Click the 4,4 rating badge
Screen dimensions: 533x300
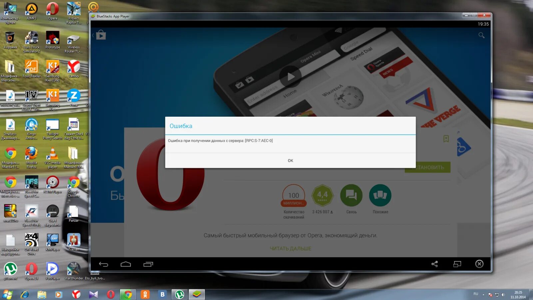pos(322,195)
